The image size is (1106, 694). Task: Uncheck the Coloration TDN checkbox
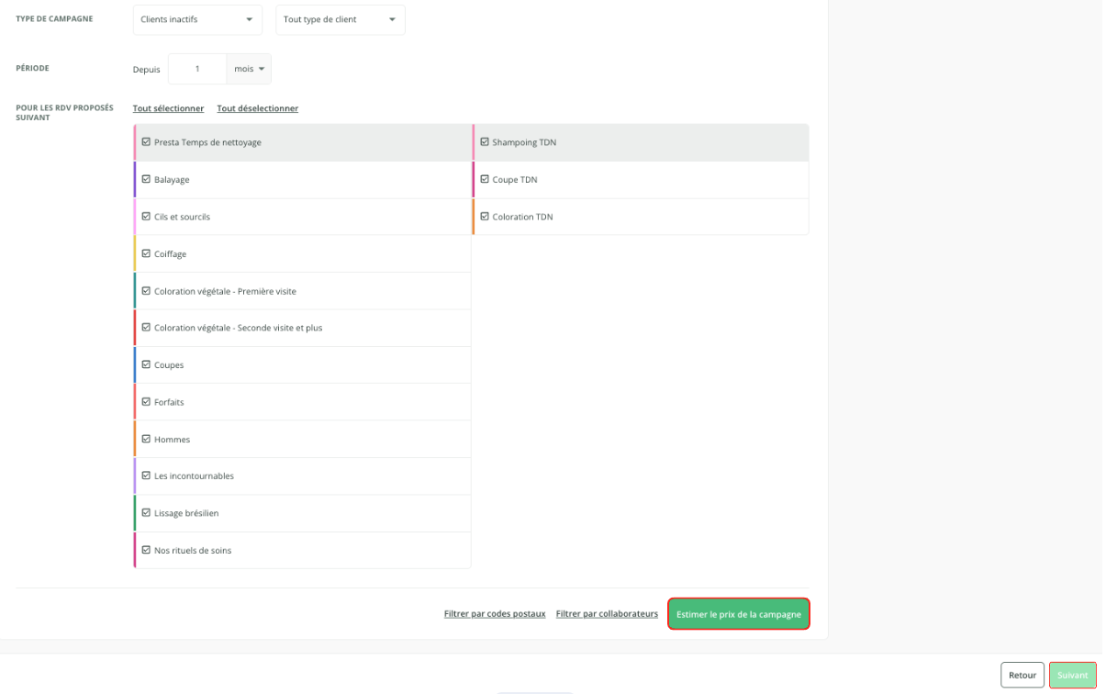click(485, 217)
